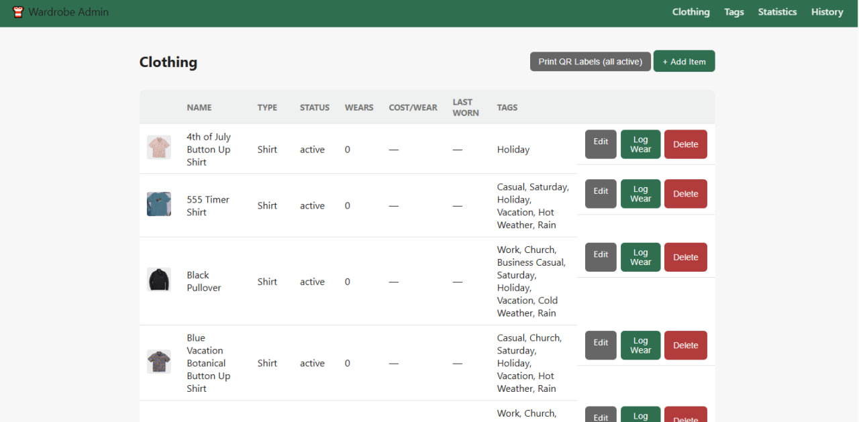Open the 4th of July shirt thumbnail
This screenshot has height=422, width=859.
[x=159, y=147]
